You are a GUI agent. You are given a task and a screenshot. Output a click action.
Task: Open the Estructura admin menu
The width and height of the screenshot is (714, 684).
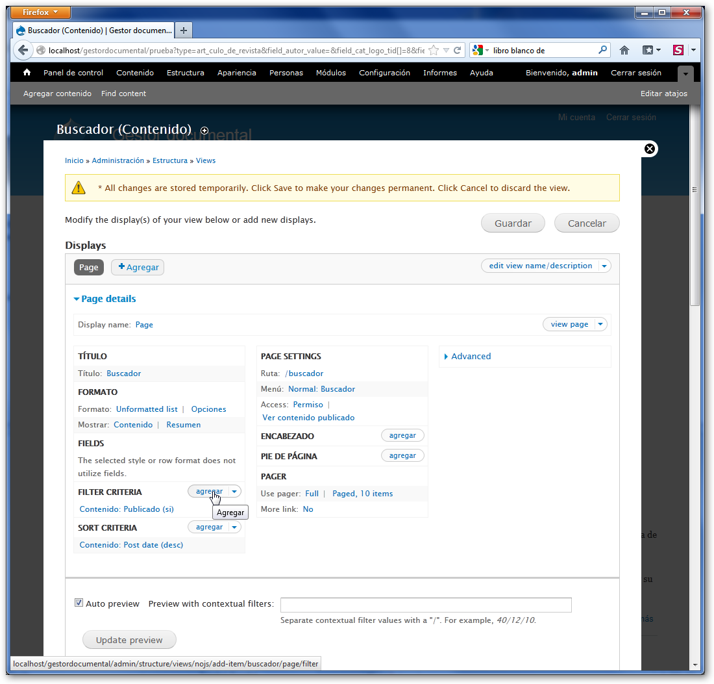coord(185,73)
